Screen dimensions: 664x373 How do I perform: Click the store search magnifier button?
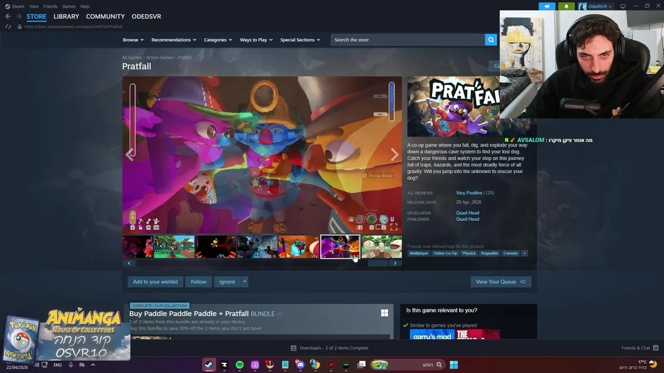point(491,40)
